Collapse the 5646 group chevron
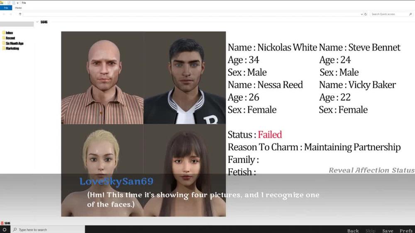This screenshot has width=415, height=233. tap(37, 22)
